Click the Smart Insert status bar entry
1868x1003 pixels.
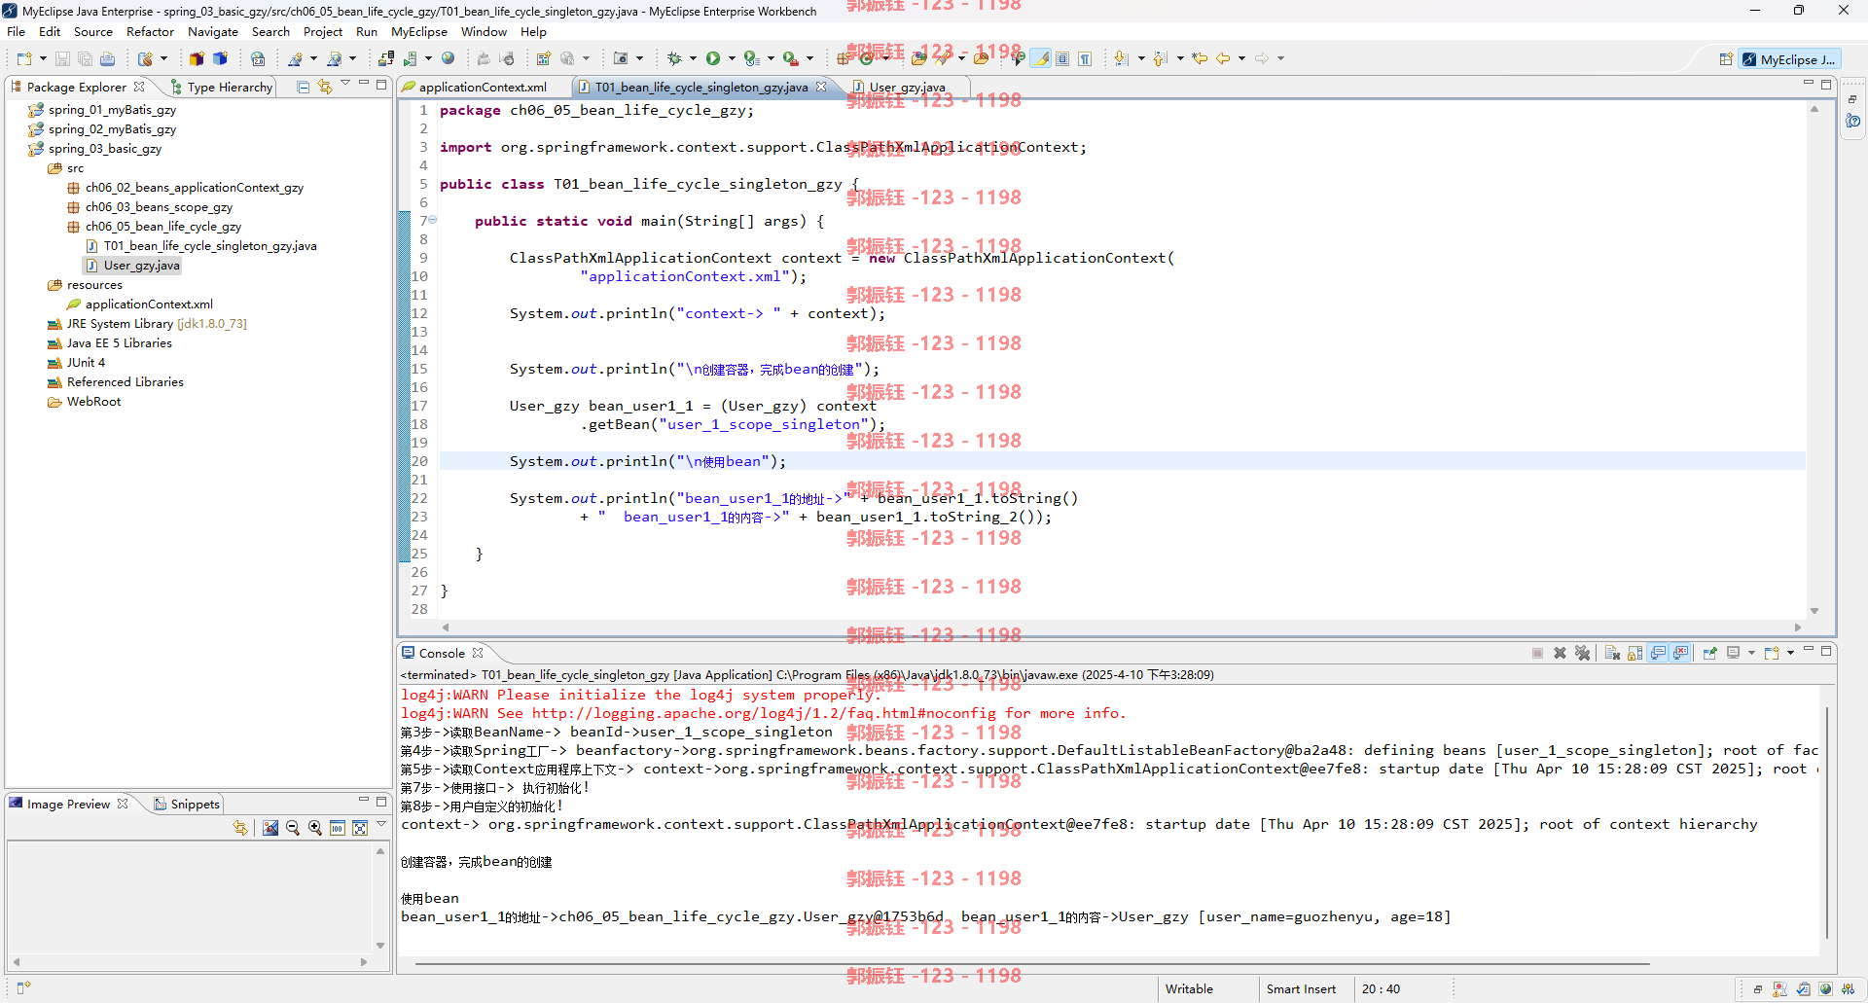pos(1301,988)
